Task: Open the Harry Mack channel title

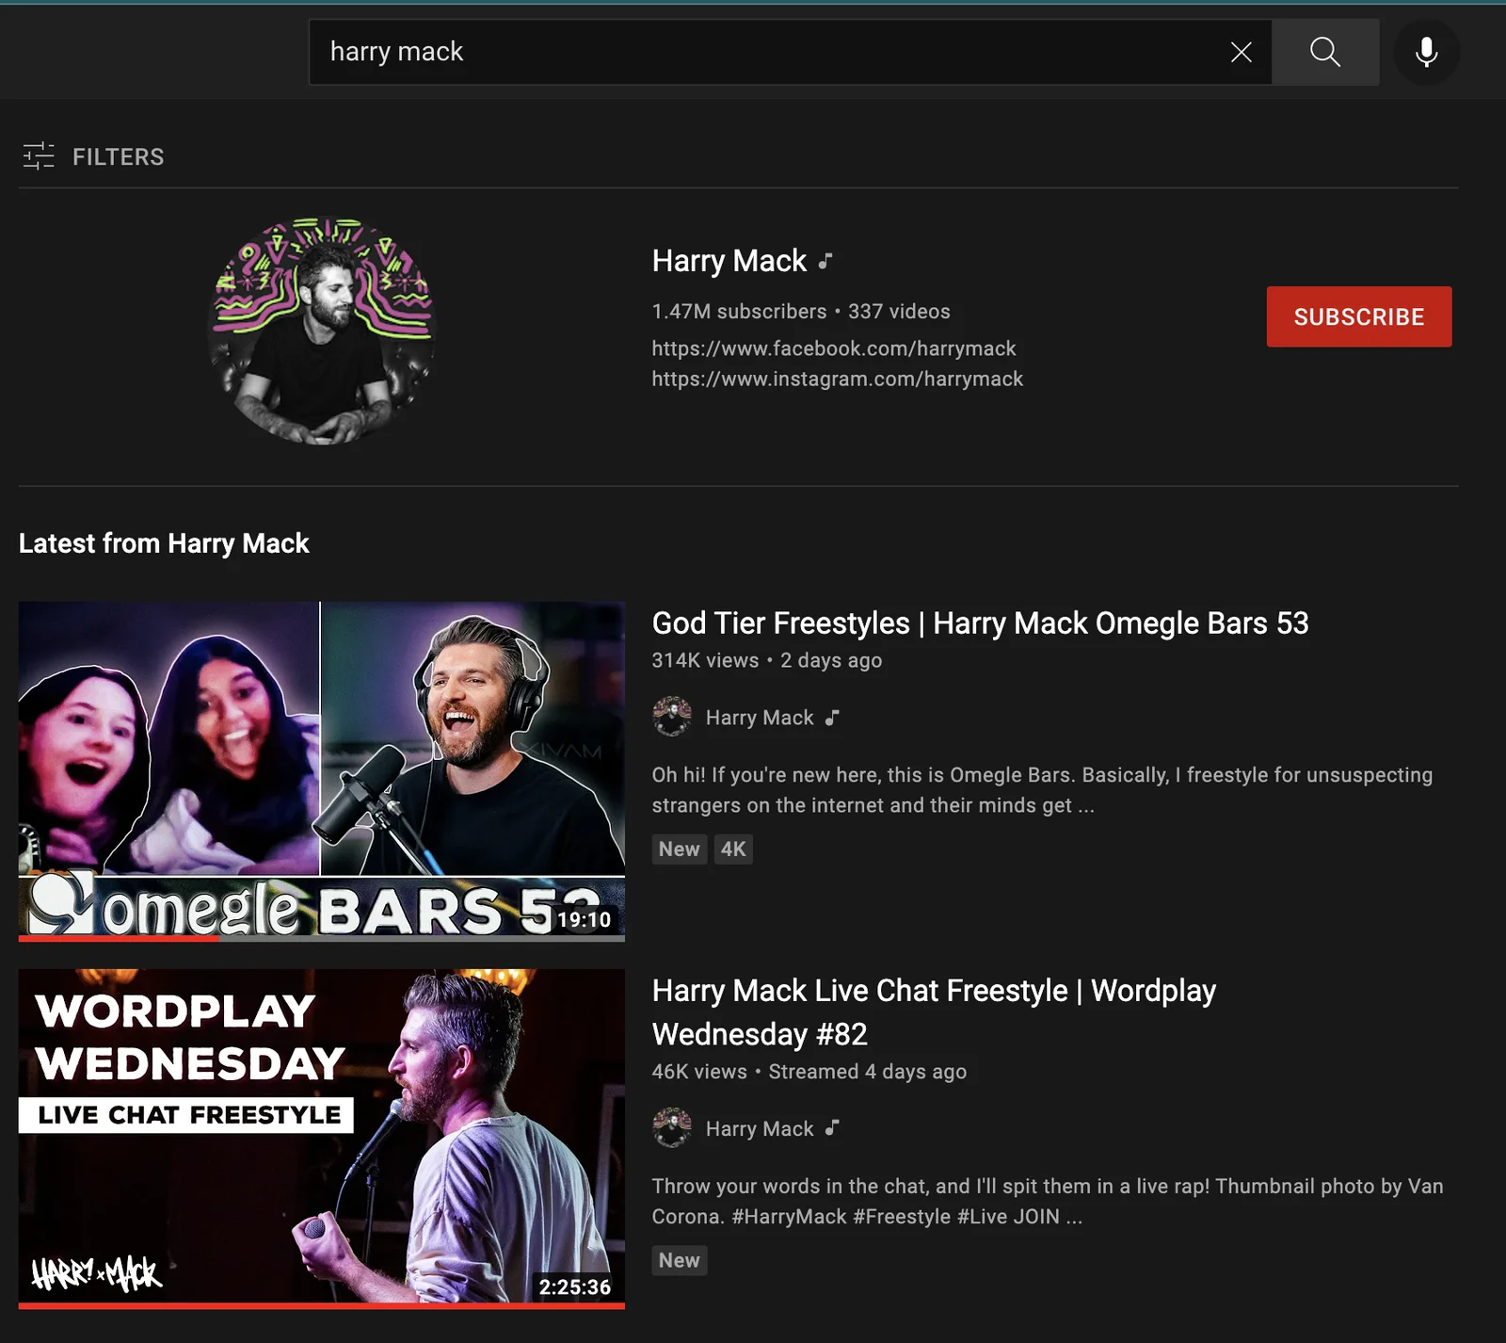Action: pos(729,261)
